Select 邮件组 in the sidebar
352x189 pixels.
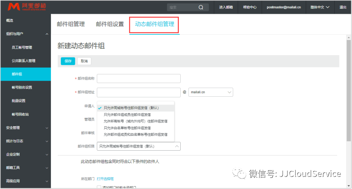point(25,74)
